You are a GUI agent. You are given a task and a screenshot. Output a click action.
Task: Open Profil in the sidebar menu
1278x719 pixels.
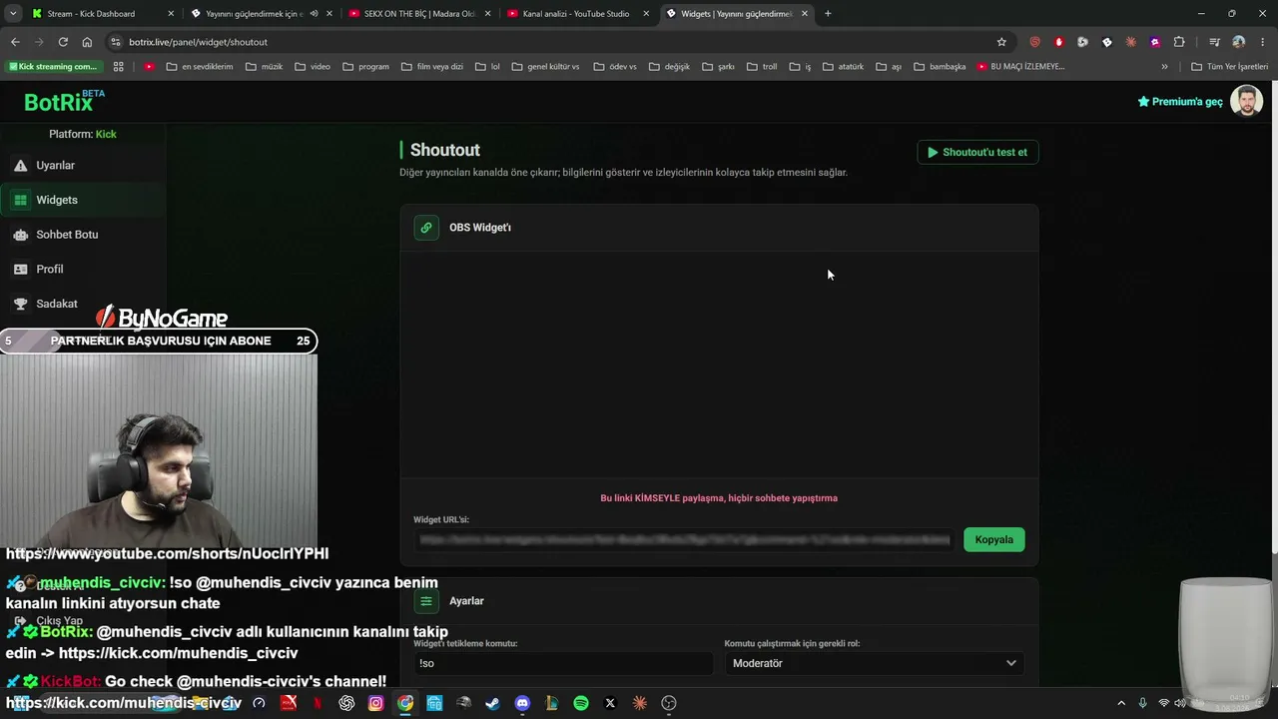coord(83,270)
